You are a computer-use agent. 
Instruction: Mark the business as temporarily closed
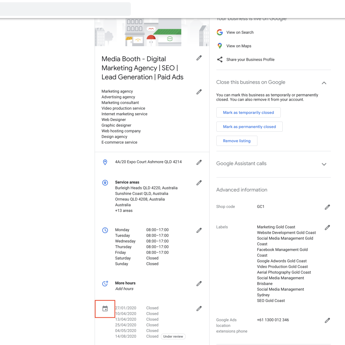[x=248, y=112]
